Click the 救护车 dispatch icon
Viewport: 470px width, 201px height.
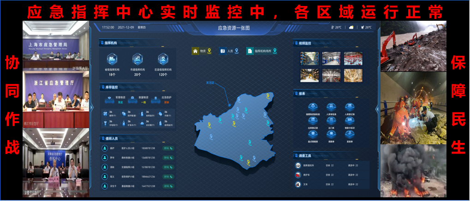pyautogui.click(x=298, y=175)
